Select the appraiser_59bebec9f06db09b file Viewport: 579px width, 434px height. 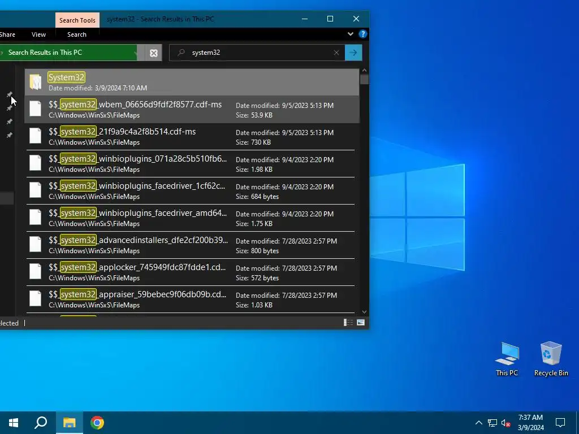pyautogui.click(x=191, y=300)
